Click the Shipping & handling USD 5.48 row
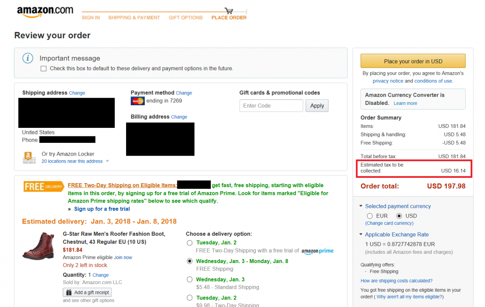 click(413, 134)
